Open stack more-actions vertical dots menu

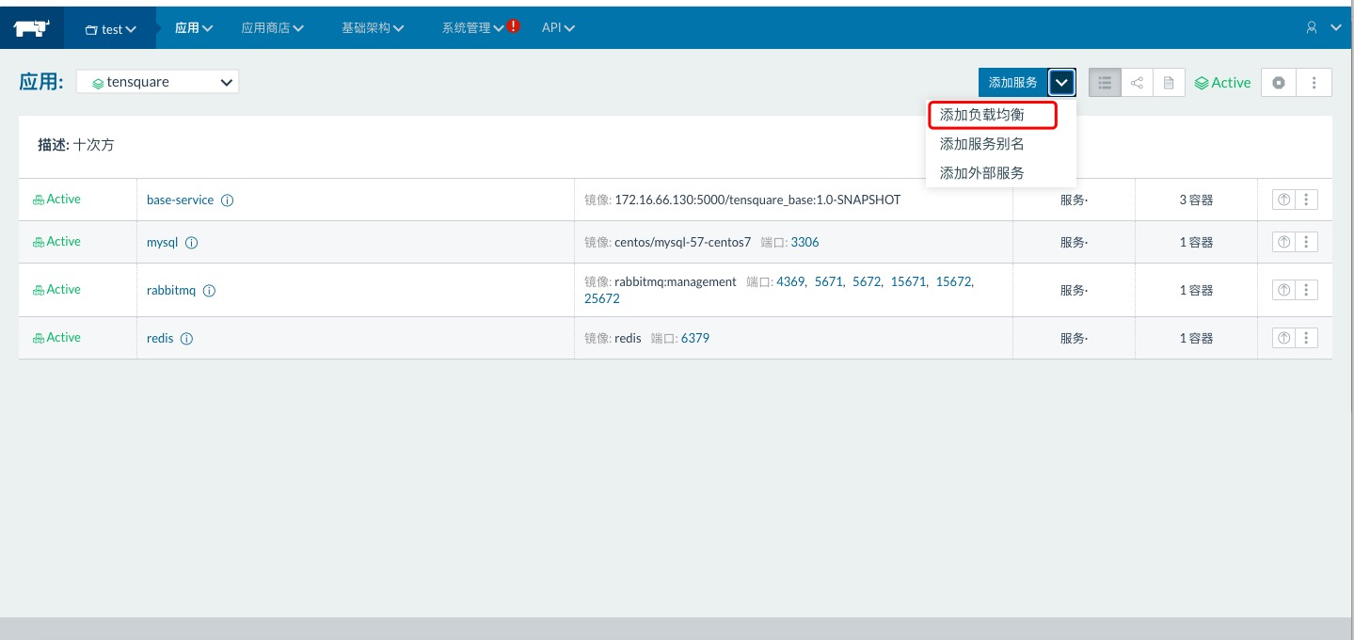[1314, 83]
